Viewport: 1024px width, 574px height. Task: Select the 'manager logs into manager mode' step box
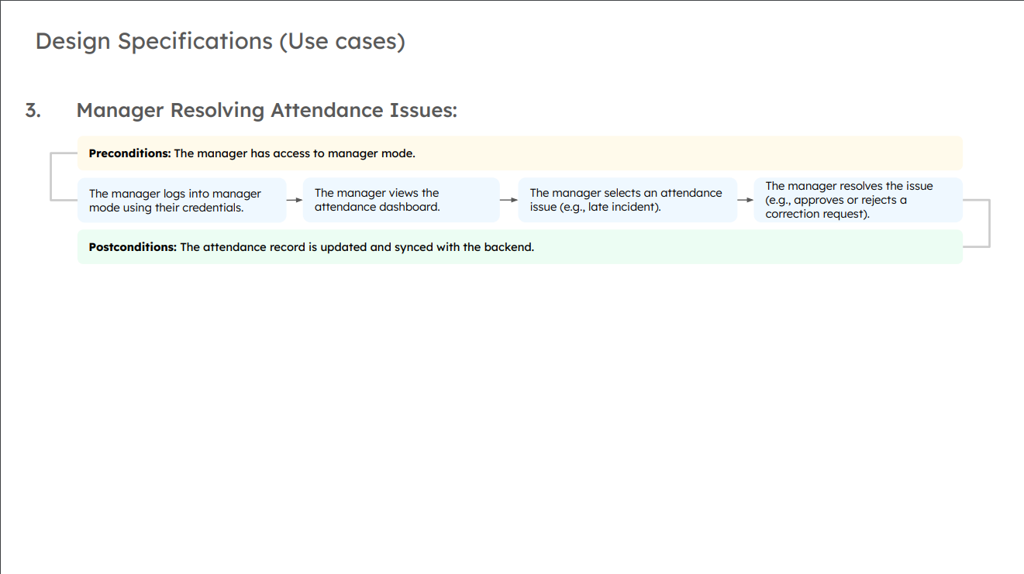coord(182,201)
